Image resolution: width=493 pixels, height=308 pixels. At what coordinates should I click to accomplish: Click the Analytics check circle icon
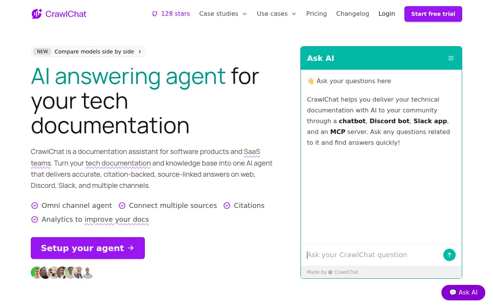(x=35, y=219)
